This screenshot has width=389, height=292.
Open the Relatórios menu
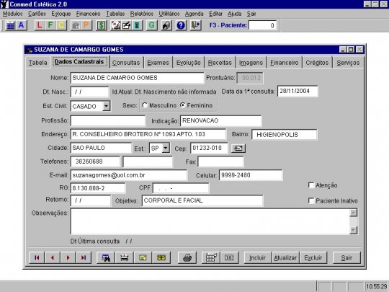click(x=142, y=14)
